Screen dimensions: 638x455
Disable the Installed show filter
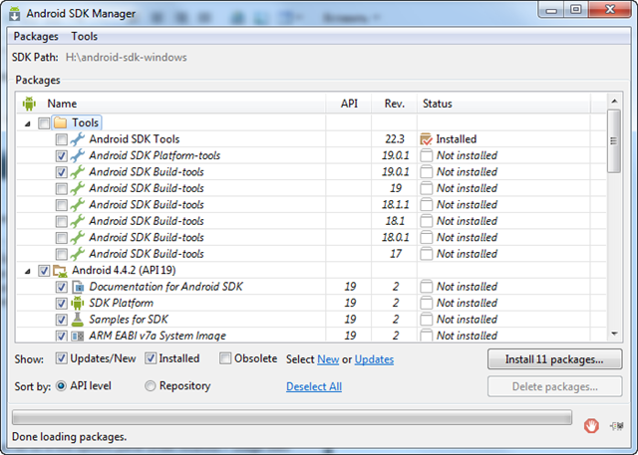pos(151,358)
